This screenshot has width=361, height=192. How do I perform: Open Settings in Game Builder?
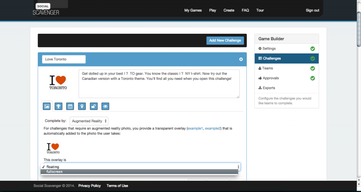287,49
